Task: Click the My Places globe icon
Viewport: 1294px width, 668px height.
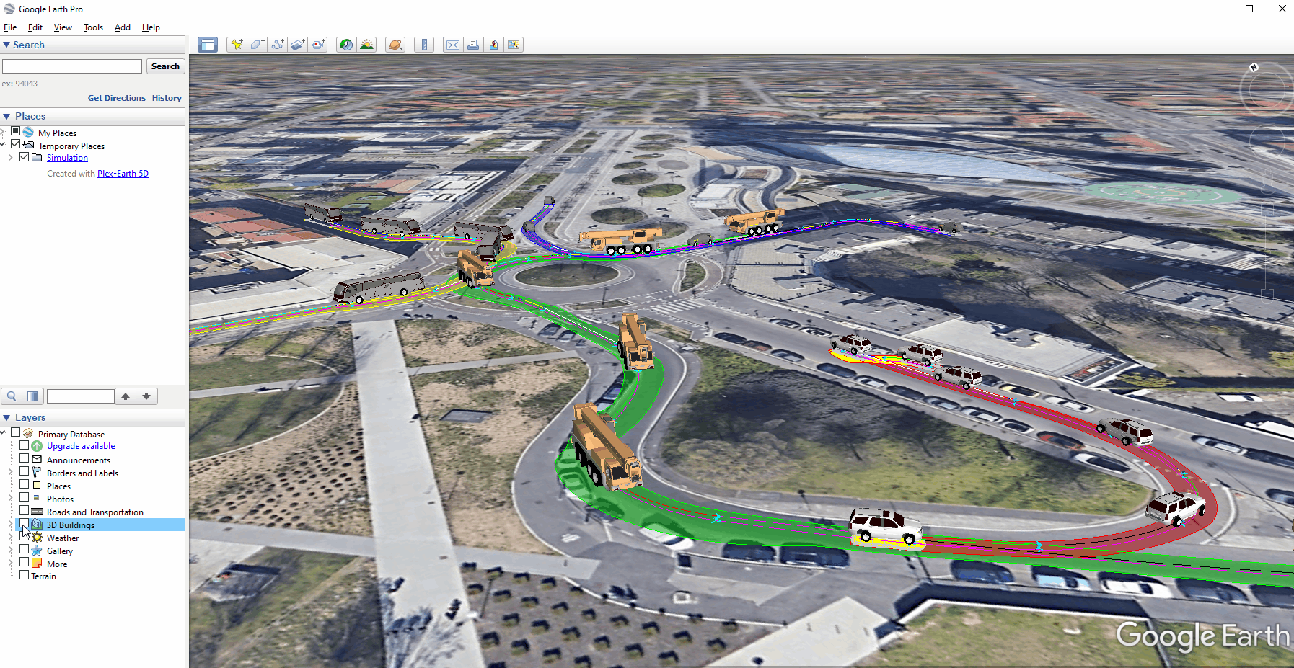Action: click(28, 133)
